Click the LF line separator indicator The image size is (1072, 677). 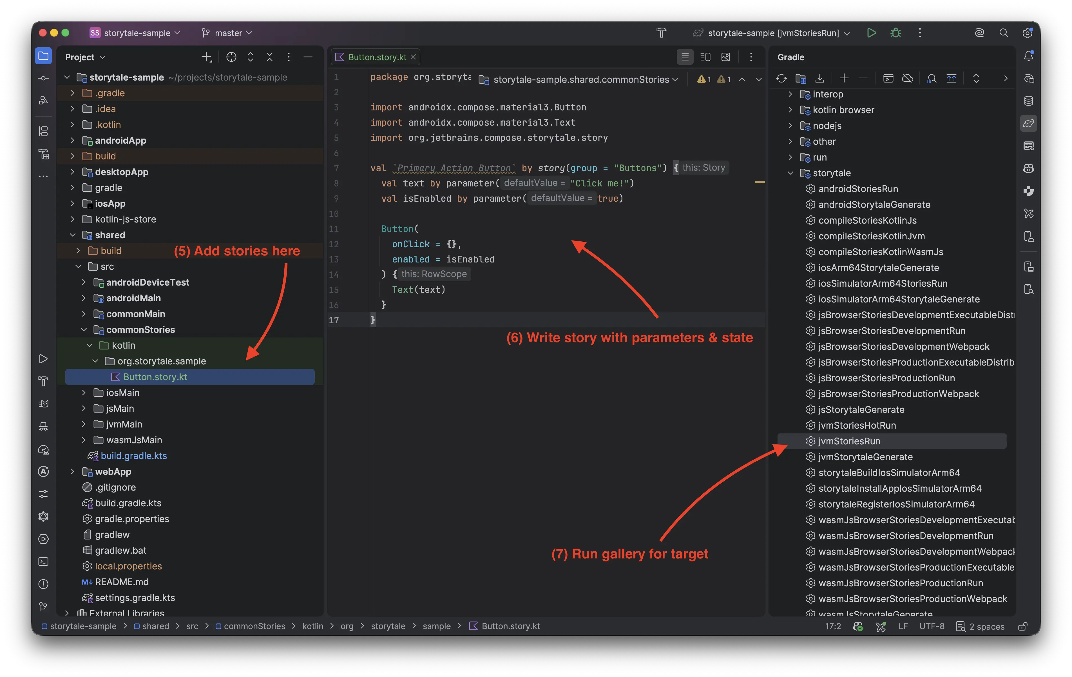click(x=903, y=626)
